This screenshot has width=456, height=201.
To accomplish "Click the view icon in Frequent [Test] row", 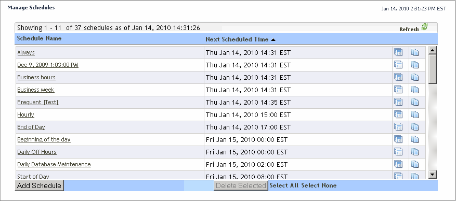I will coord(398,102).
